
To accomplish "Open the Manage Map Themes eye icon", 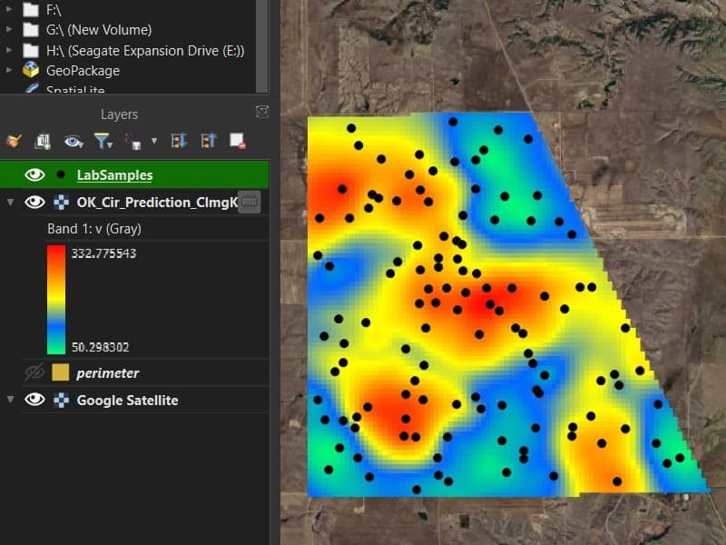I will [74, 141].
